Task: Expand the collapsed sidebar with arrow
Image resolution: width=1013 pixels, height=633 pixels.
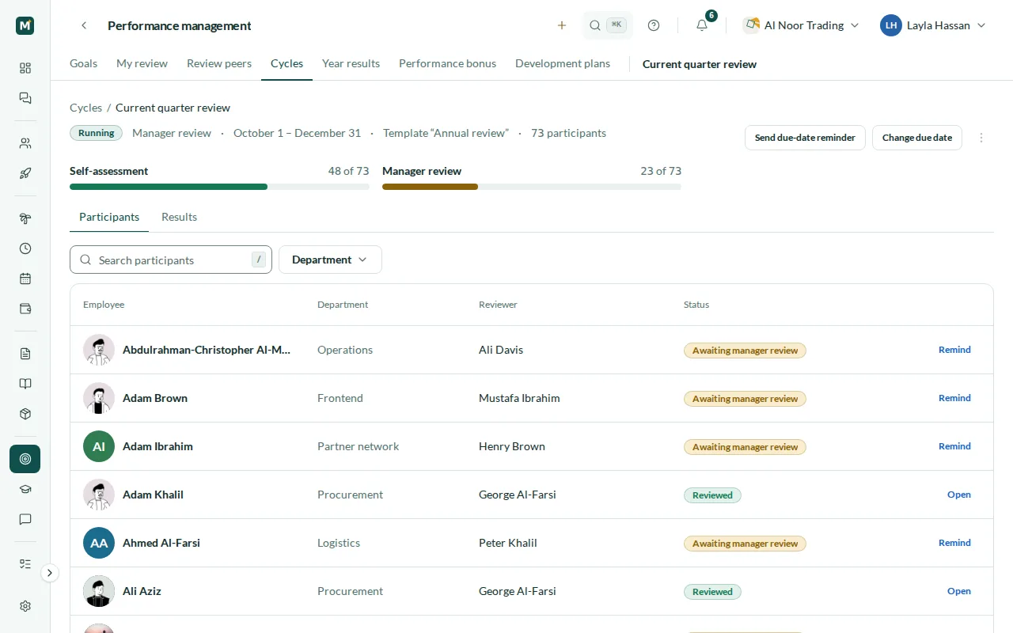Action: point(50,573)
